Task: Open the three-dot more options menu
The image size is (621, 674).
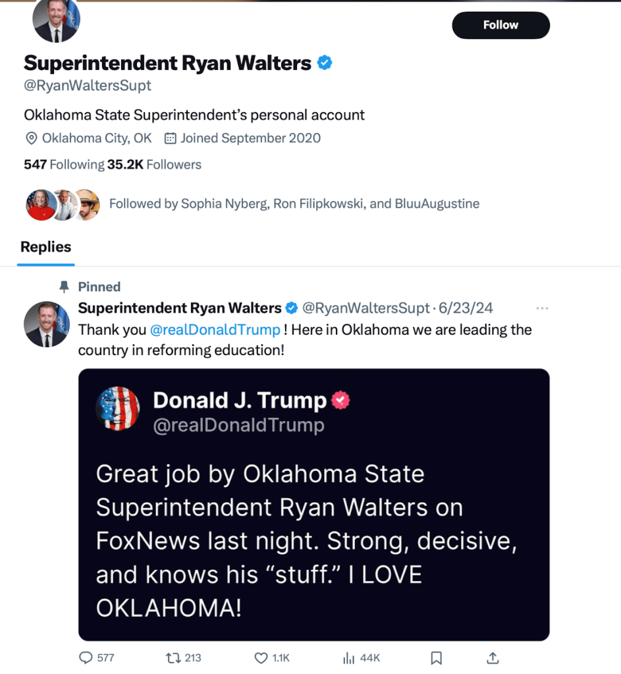Action: [542, 308]
